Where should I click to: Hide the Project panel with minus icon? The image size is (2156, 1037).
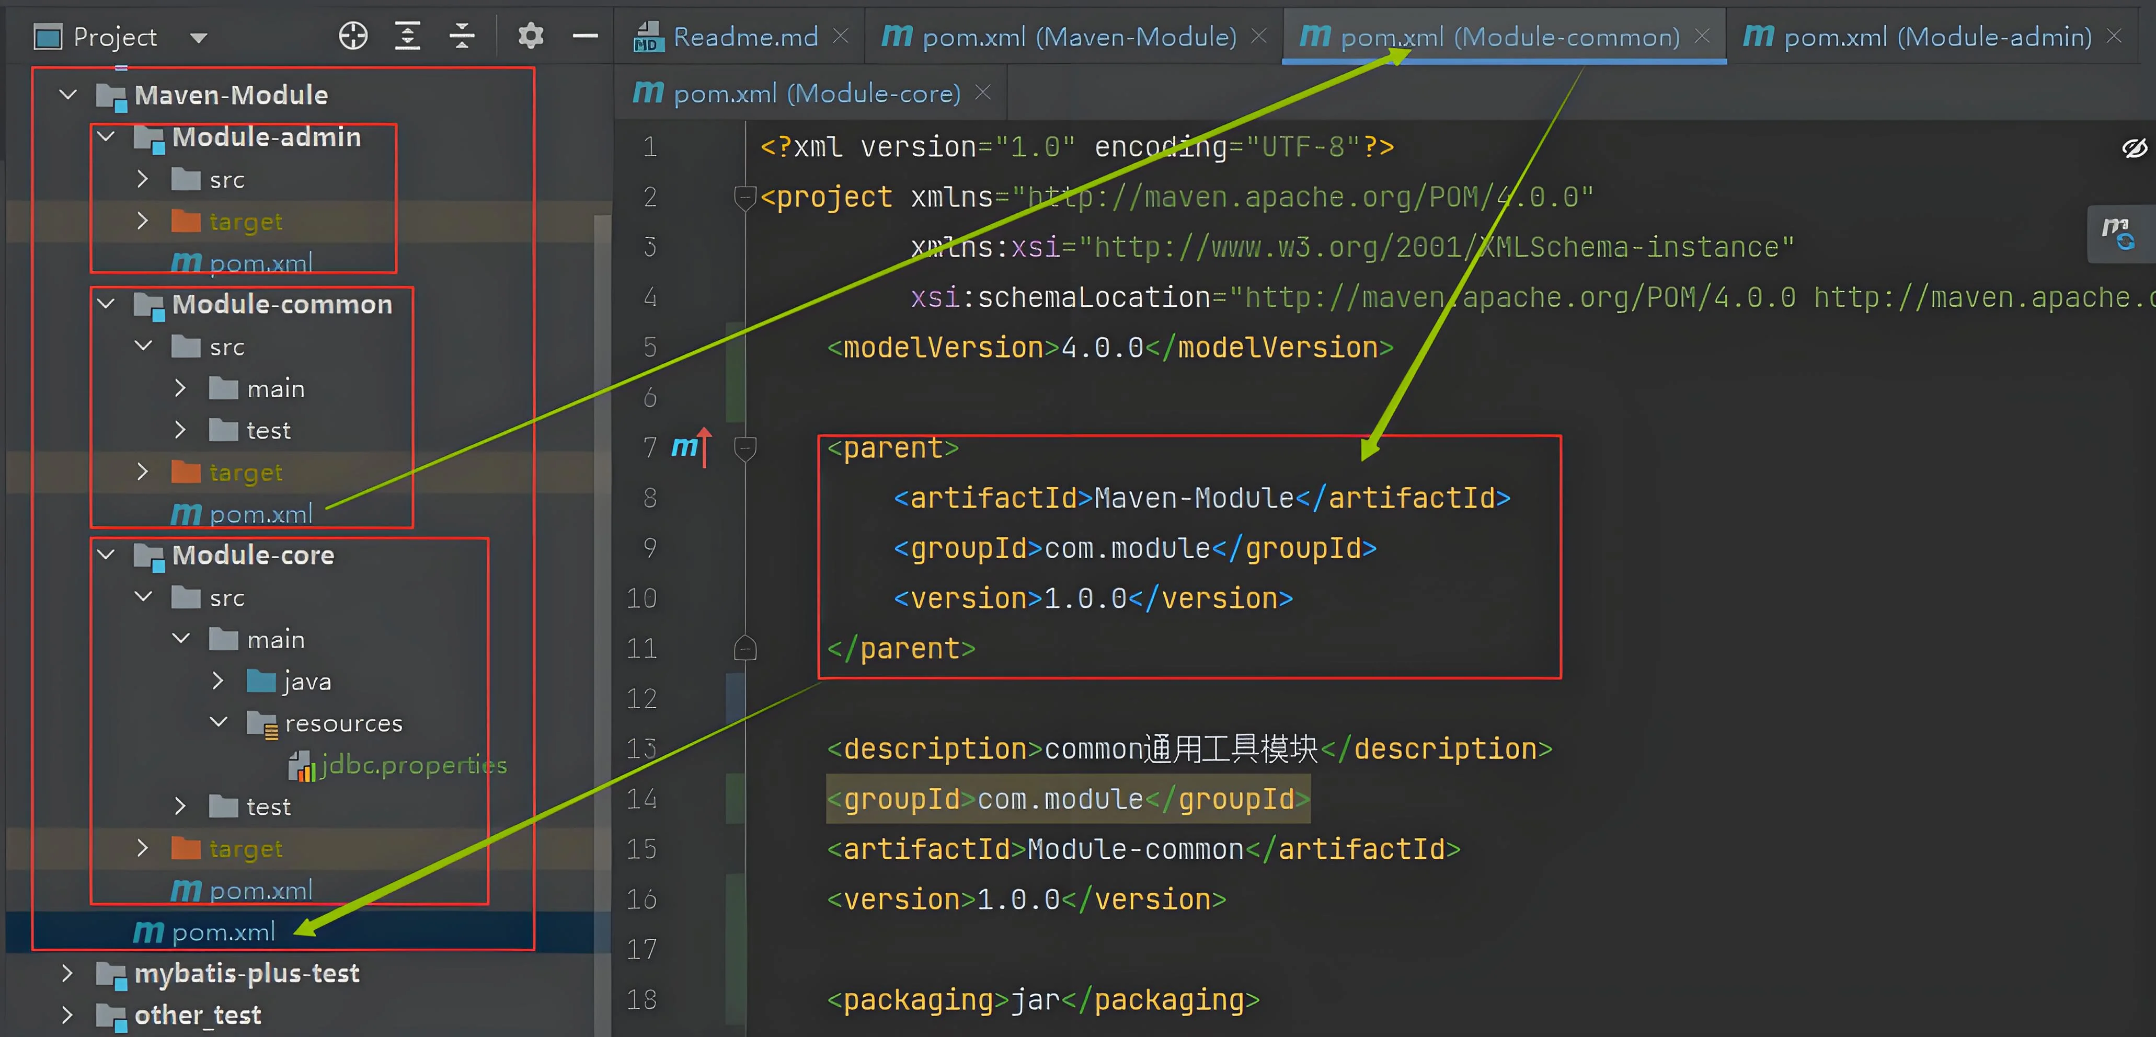[585, 36]
